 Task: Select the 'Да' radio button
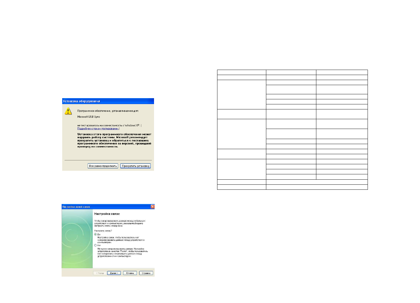(x=95, y=234)
